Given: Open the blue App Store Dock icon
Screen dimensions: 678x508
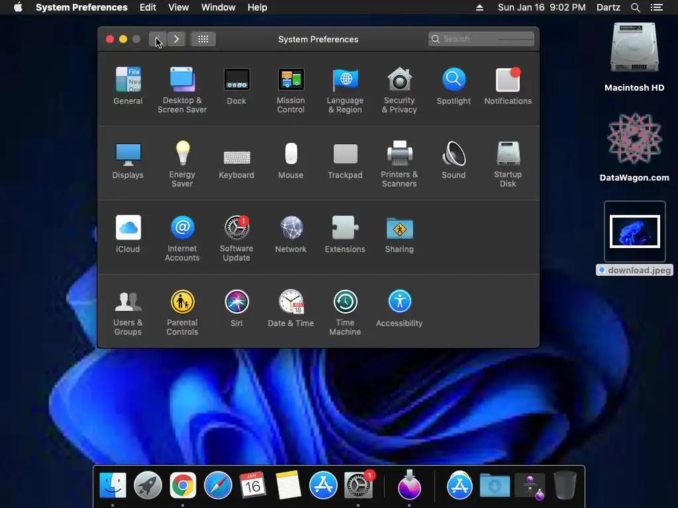Looking at the screenshot, I should pyautogui.click(x=323, y=485).
